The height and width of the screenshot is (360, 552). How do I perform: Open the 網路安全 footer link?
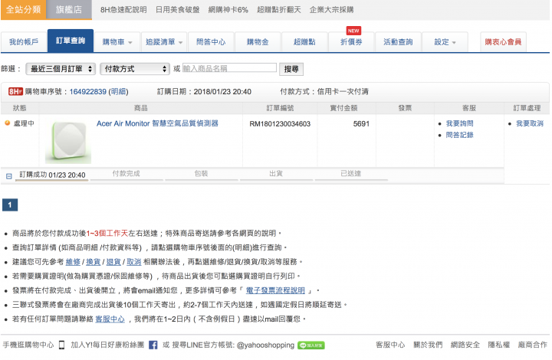point(465,345)
